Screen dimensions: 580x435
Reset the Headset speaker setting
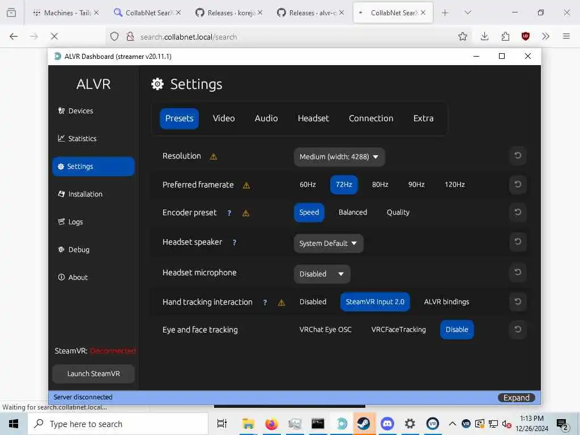pyautogui.click(x=518, y=242)
